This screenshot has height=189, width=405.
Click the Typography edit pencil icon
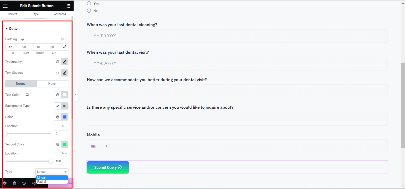click(x=65, y=62)
